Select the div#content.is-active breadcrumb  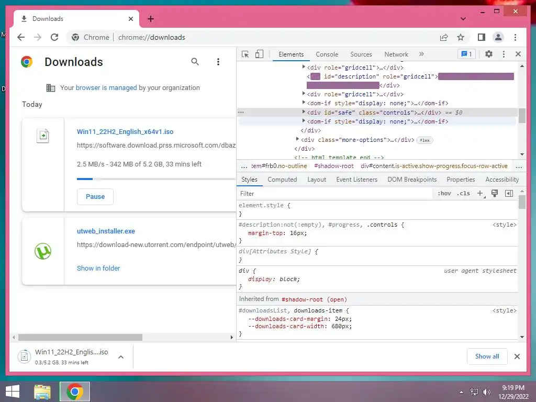434,166
